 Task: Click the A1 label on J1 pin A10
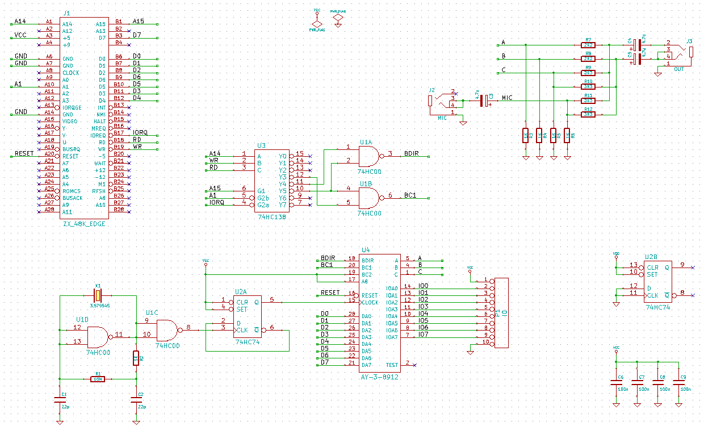tap(18, 84)
